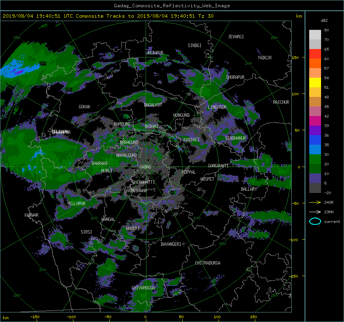
Task: Click the HUBLI city label
Action: [x=107, y=171]
